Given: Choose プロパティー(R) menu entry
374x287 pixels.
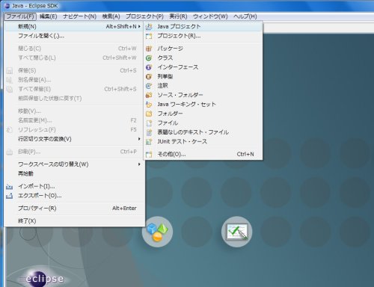Looking at the screenshot, I should click(37, 209).
